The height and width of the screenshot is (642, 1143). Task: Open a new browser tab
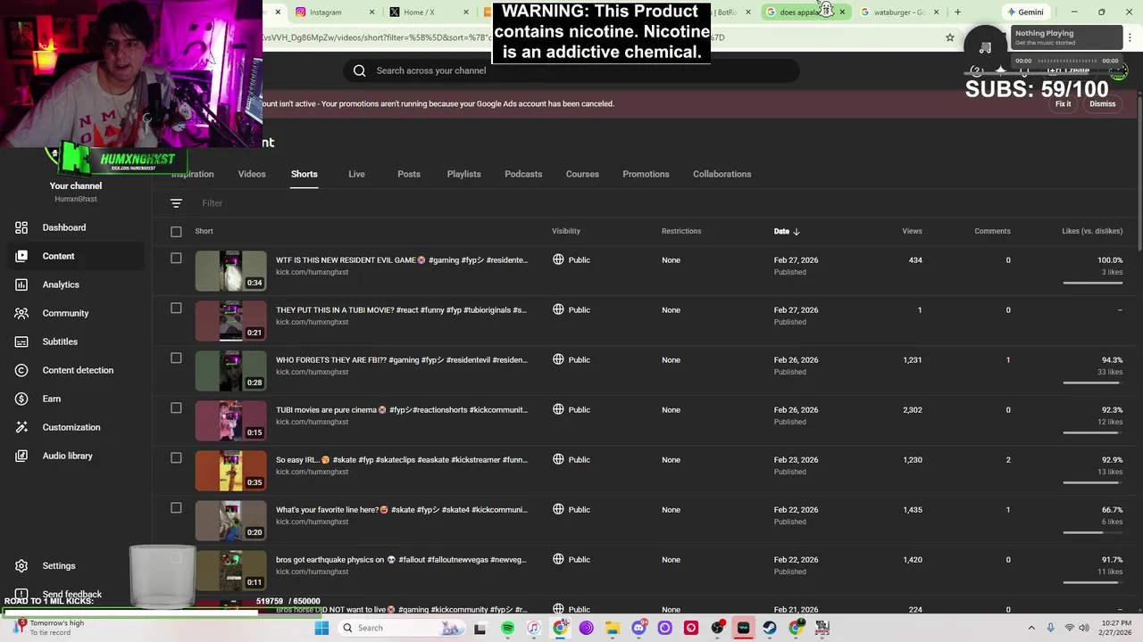click(957, 12)
